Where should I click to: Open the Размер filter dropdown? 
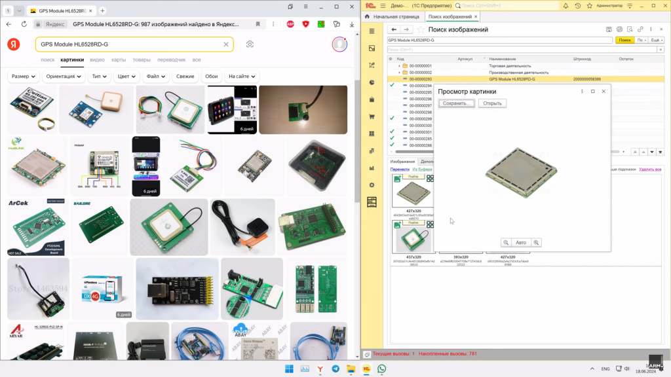[x=23, y=77]
